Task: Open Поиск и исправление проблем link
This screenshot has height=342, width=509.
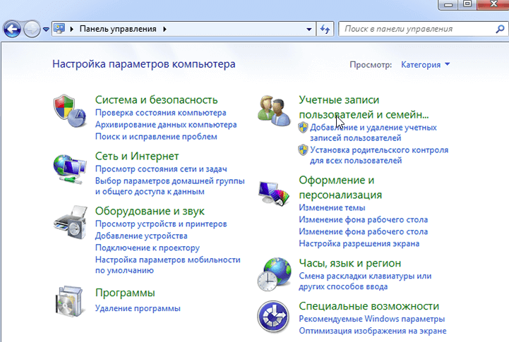Action: point(156,137)
